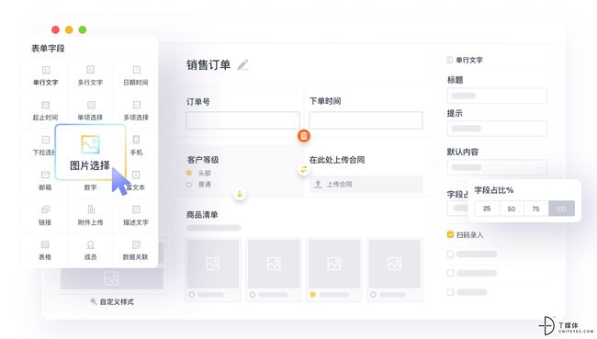Image resolution: width=597 pixels, height=339 pixels.
Task: Click the 订单号 input field
Action: 242,120
